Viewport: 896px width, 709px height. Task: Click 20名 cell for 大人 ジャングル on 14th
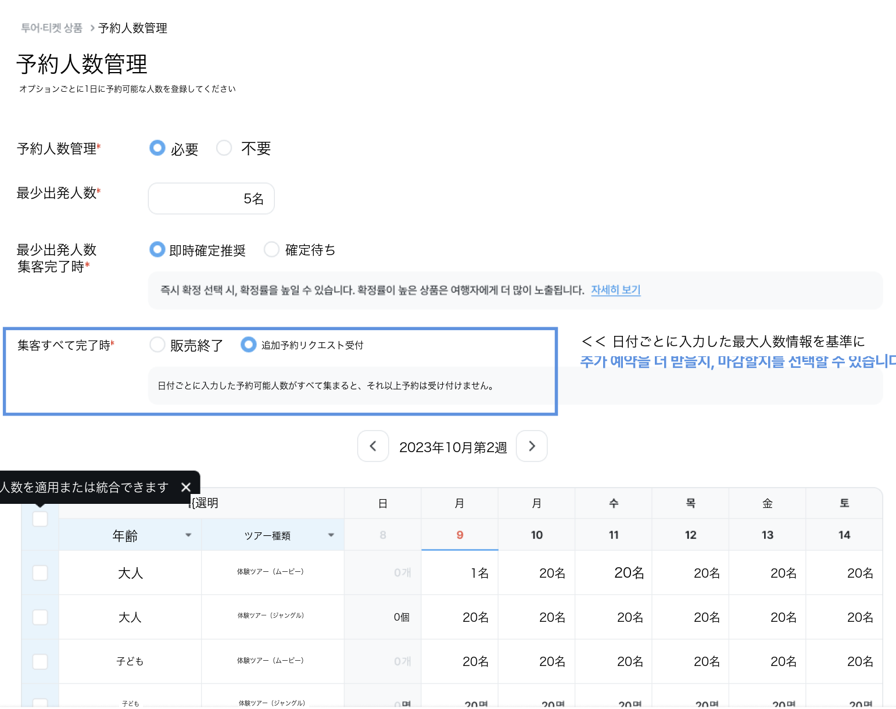tap(844, 617)
